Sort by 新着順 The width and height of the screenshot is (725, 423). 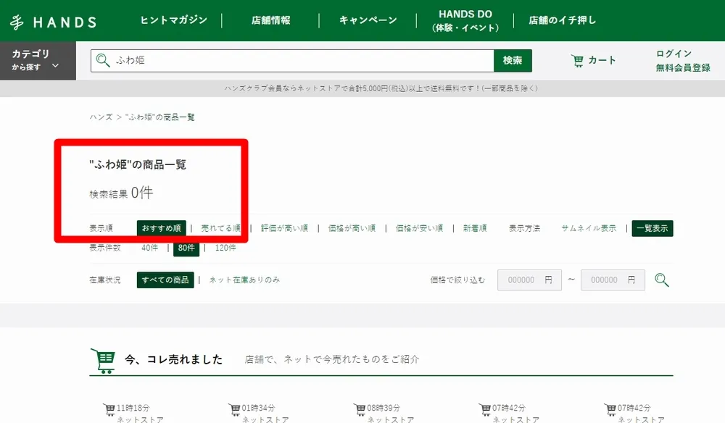pos(475,228)
